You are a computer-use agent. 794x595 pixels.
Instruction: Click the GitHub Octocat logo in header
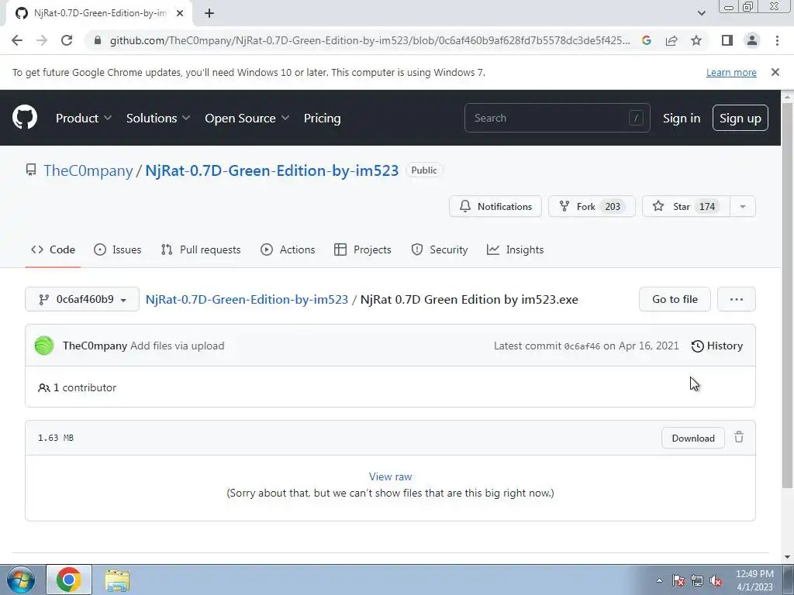click(25, 118)
